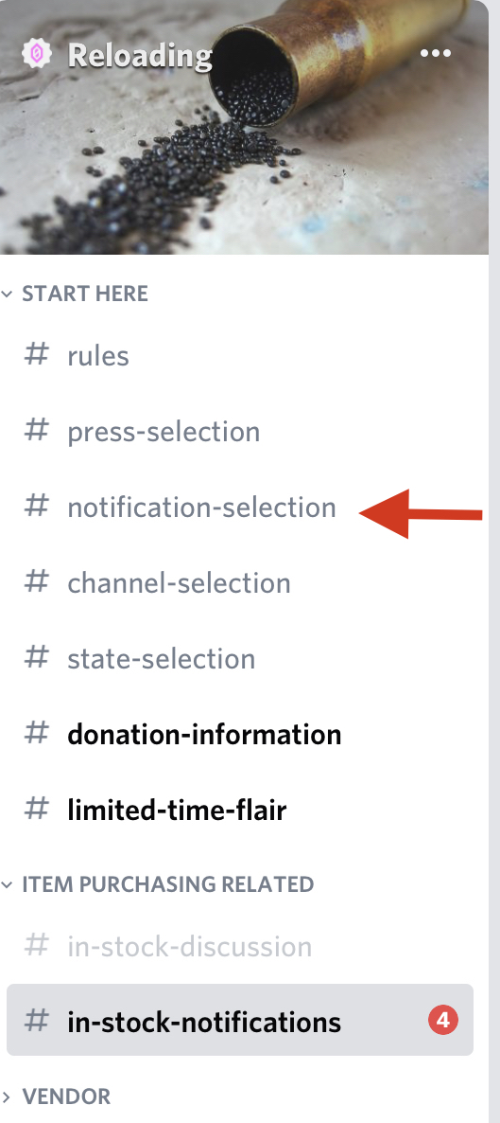
Task: Select the in-stock-notifications channel
Action: [240, 1020]
